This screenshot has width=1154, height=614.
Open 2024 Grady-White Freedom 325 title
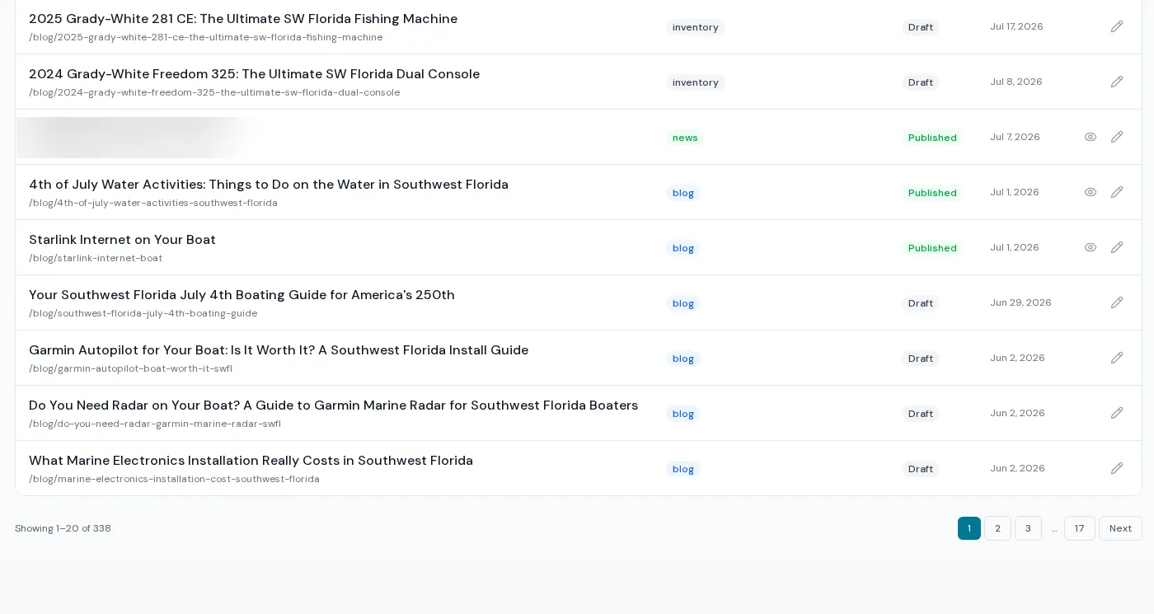(x=254, y=74)
